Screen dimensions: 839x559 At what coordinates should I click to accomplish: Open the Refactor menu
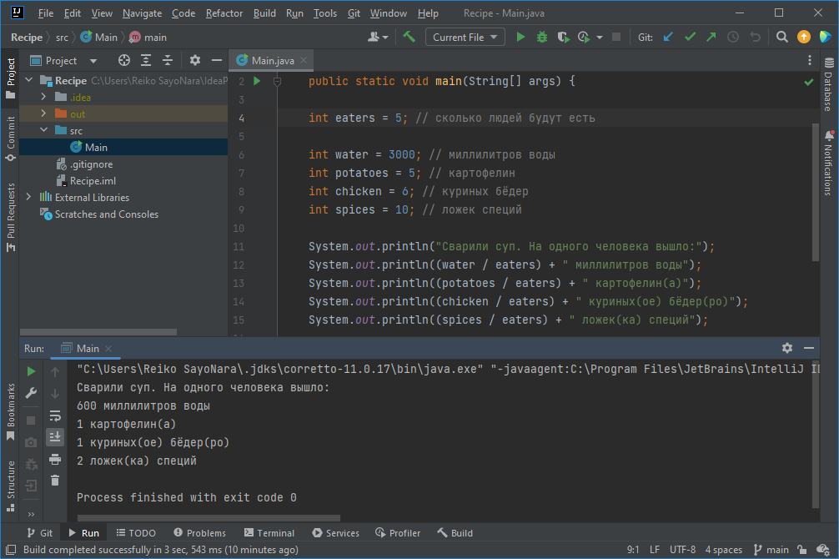pos(224,13)
